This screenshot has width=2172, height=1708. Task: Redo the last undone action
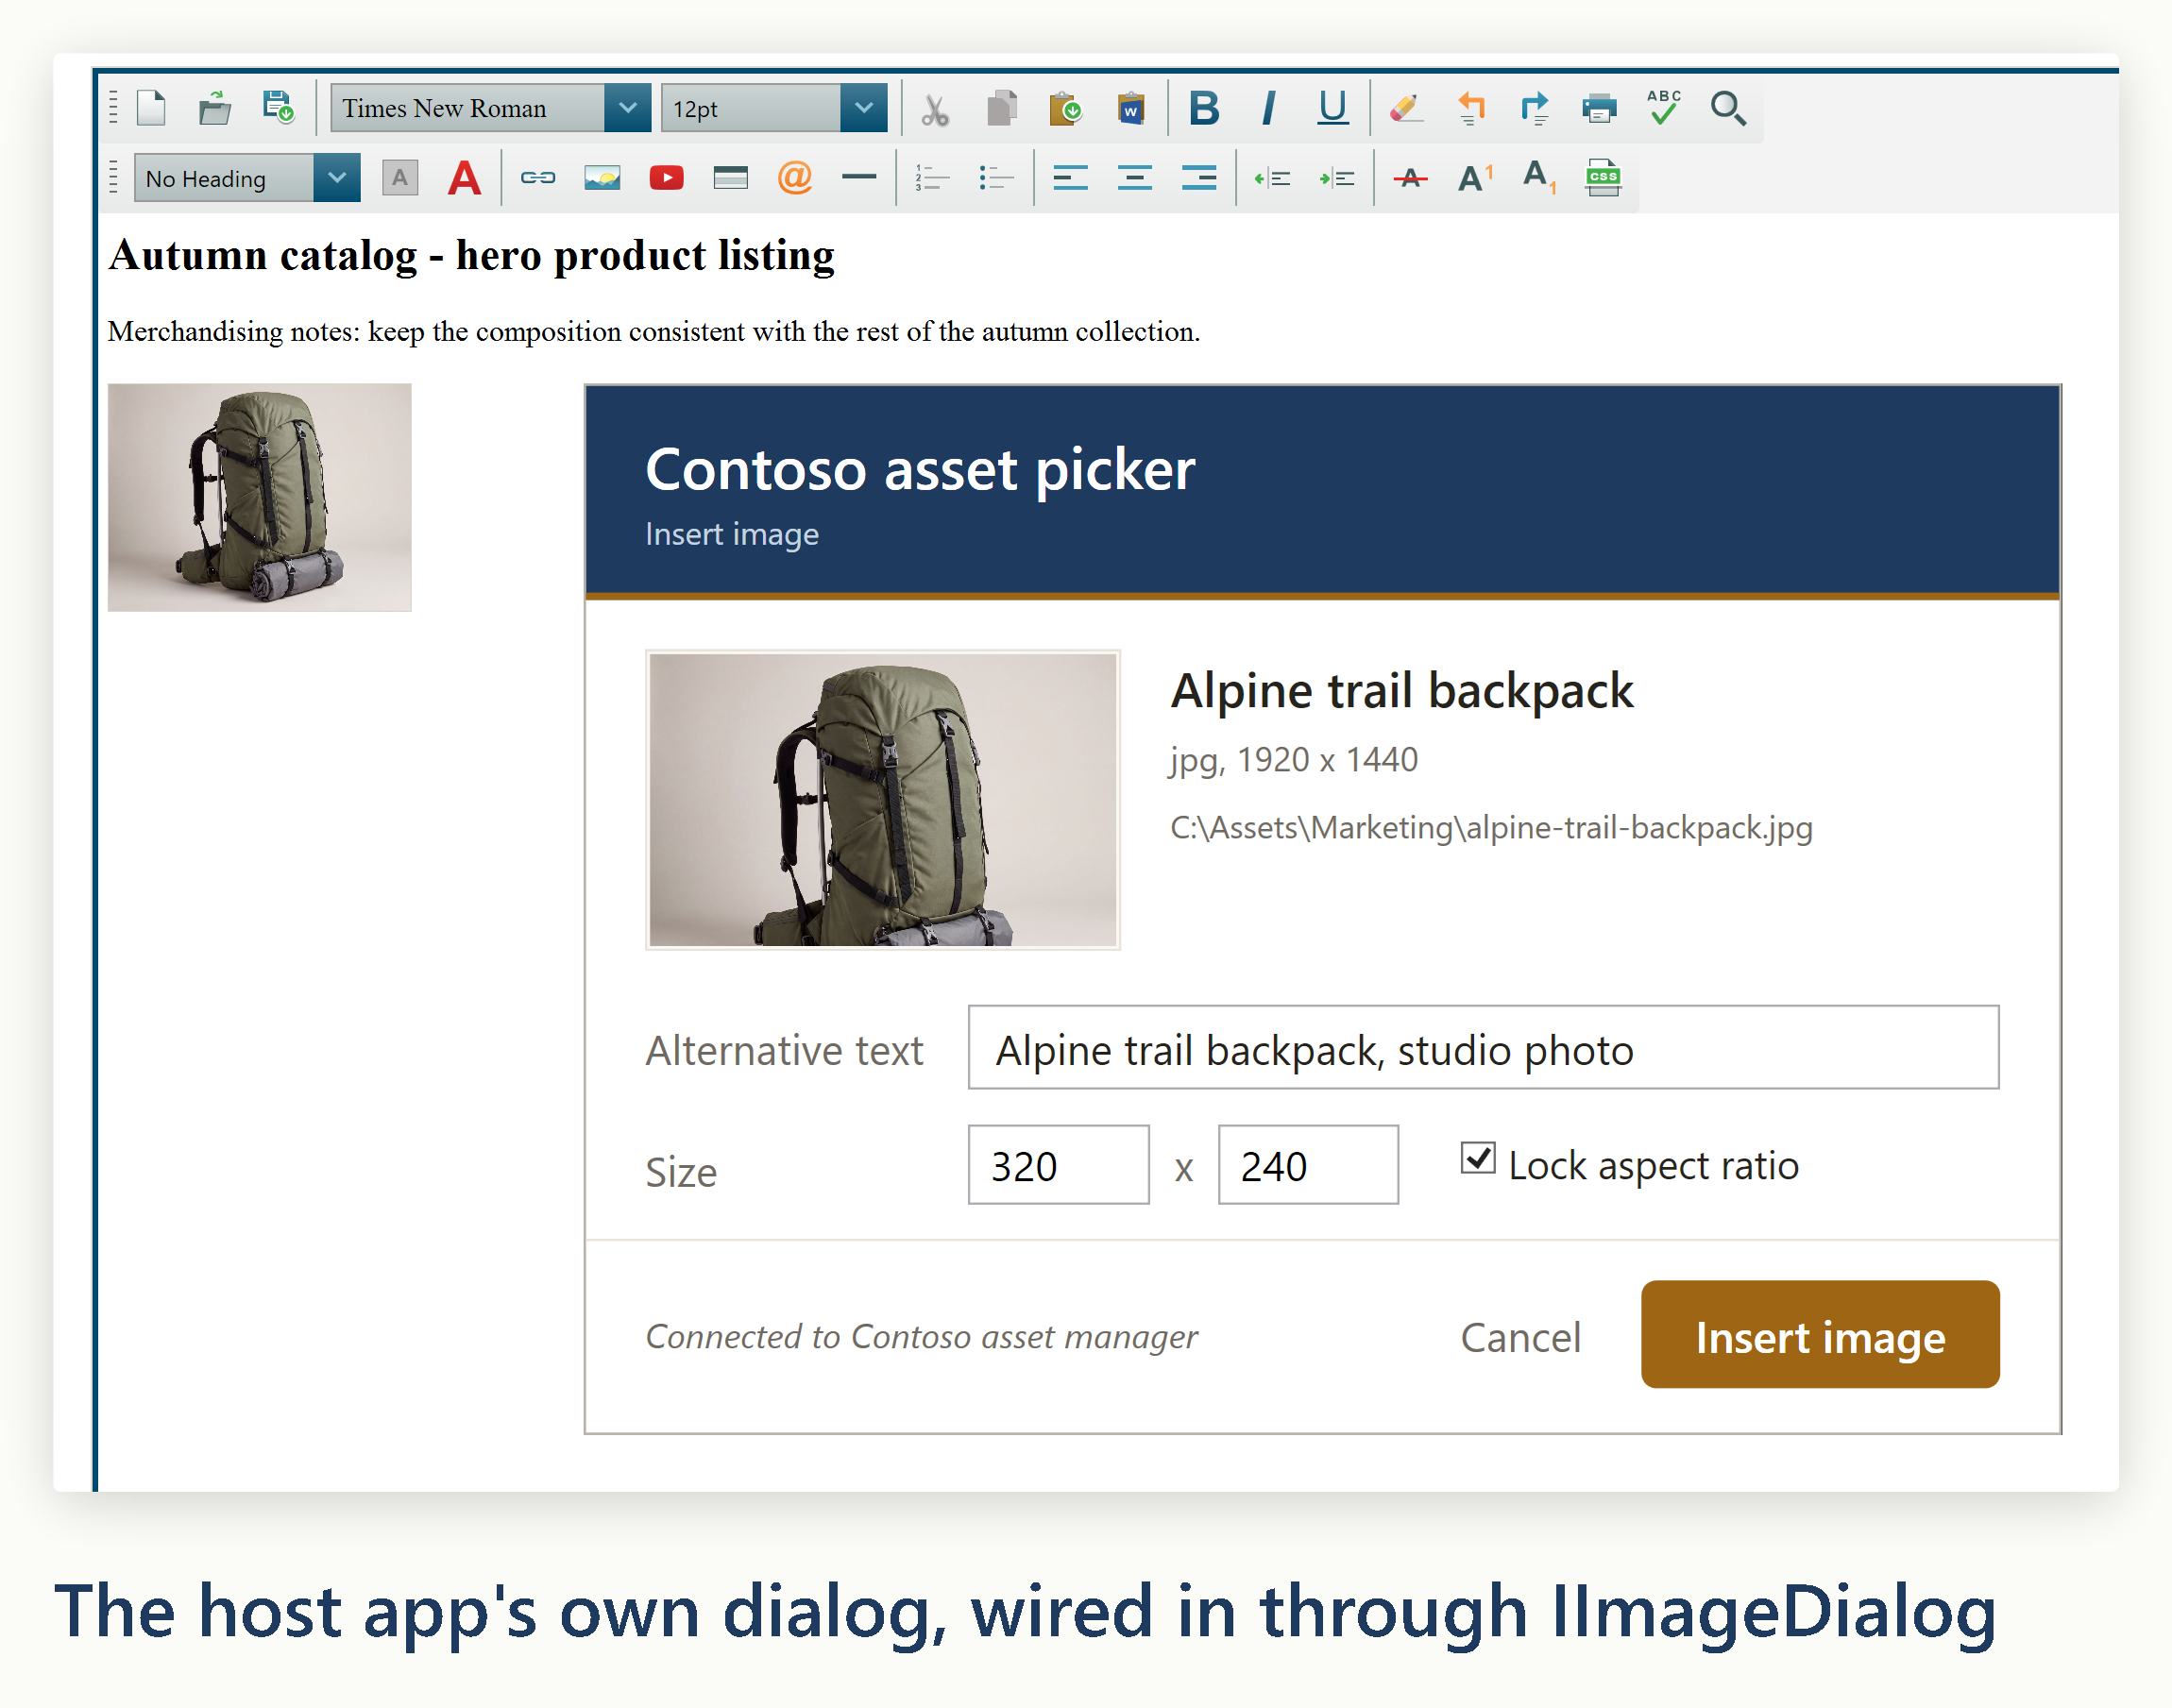click(1535, 108)
